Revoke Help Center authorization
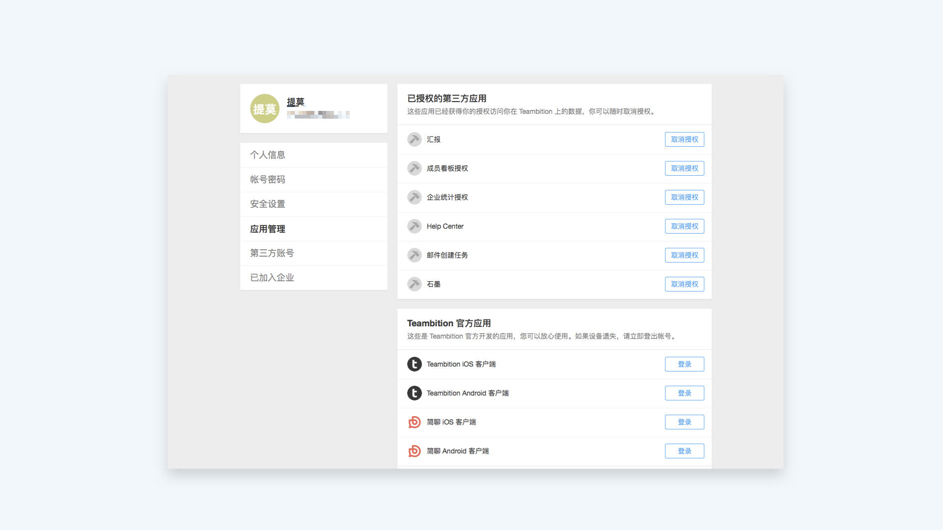Image resolution: width=943 pixels, height=530 pixels. pos(685,226)
